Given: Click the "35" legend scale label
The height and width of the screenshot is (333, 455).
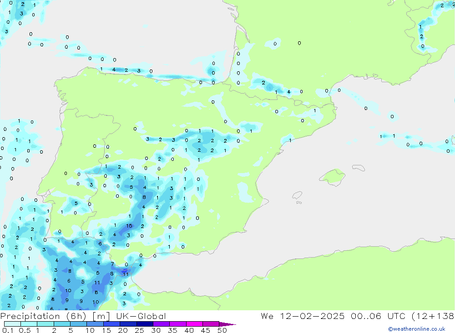Looking at the screenshot, I should [x=172, y=330].
